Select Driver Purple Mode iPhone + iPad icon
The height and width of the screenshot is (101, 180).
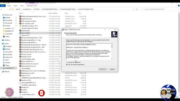pos(20,38)
